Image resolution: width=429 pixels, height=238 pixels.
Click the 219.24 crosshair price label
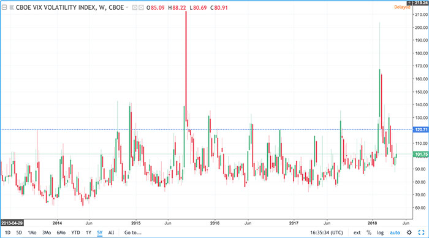(421, 2)
